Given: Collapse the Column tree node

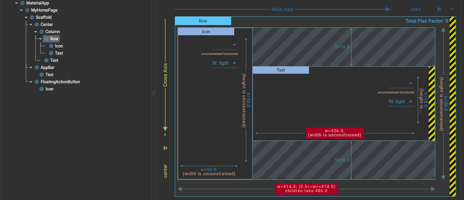Looking at the screenshot, I should pos(36,31).
